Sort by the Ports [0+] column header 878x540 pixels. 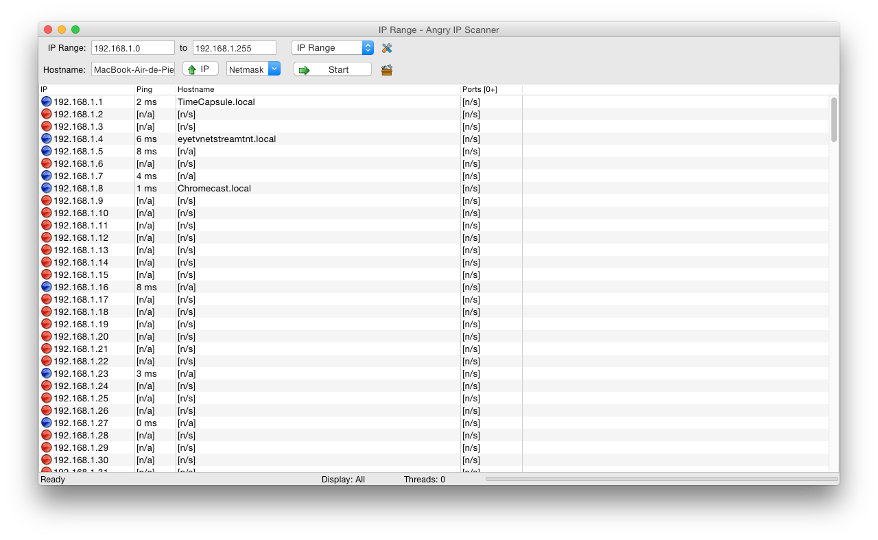pyautogui.click(x=491, y=89)
